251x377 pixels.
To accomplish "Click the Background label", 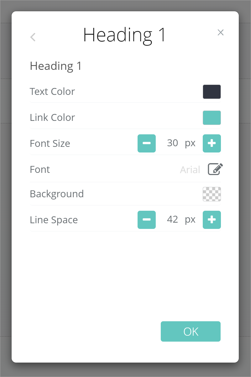I will pyautogui.click(x=57, y=194).
